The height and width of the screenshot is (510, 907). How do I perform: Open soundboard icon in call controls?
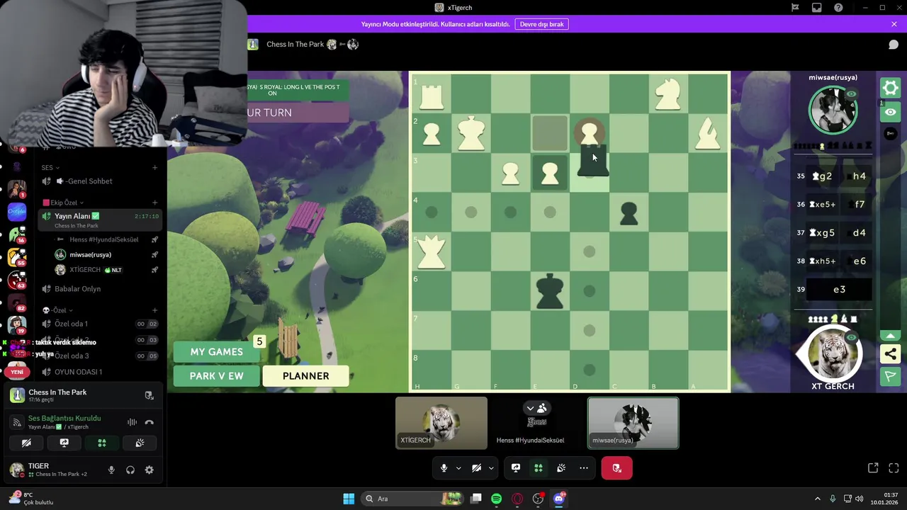pyautogui.click(x=561, y=467)
